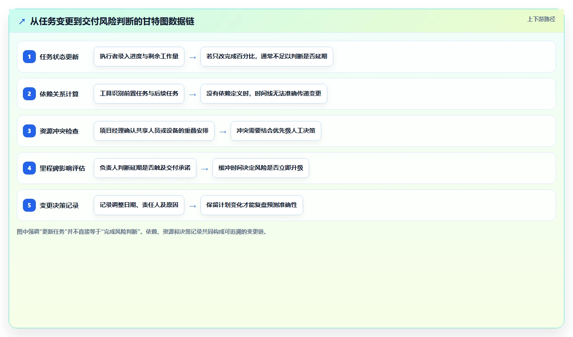The width and height of the screenshot is (573, 337).
Task: Click the arrow in the 任务状态更新 row
Action: [193, 57]
